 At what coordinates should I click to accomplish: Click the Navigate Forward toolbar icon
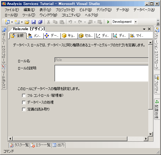click(x=100, y=22)
